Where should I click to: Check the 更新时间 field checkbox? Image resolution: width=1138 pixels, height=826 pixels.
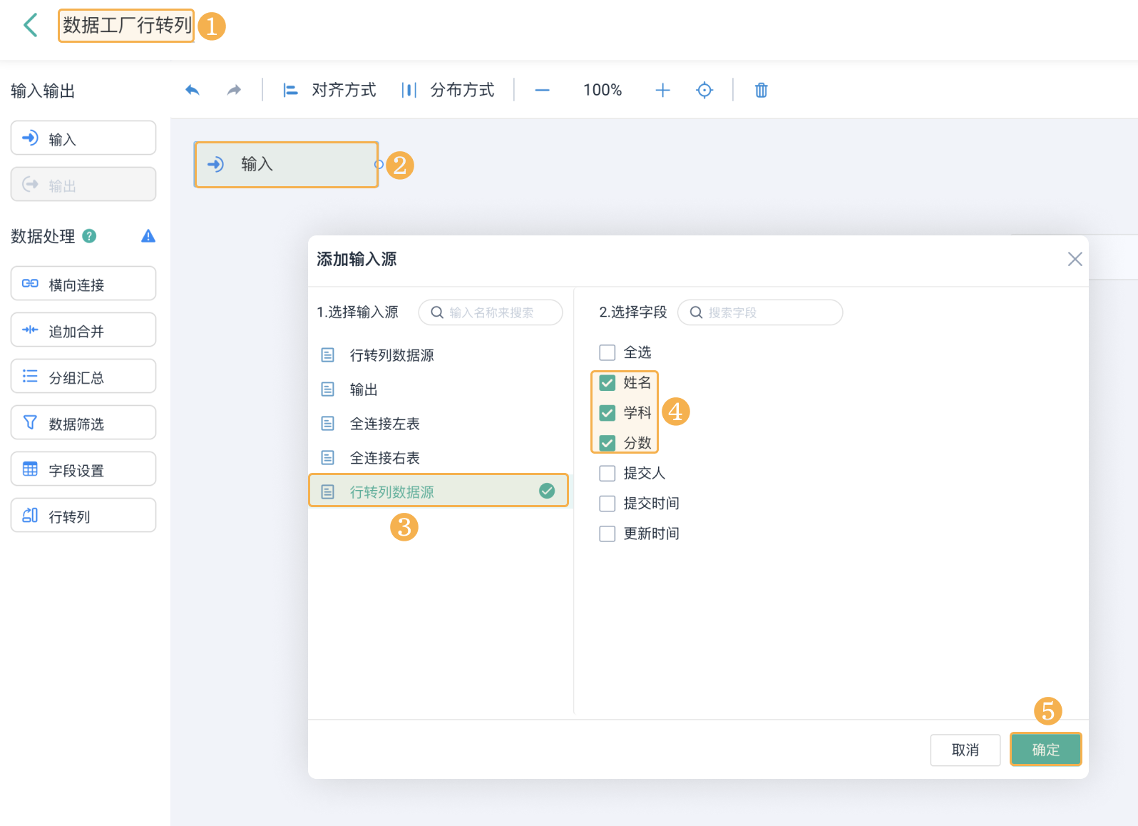(608, 534)
